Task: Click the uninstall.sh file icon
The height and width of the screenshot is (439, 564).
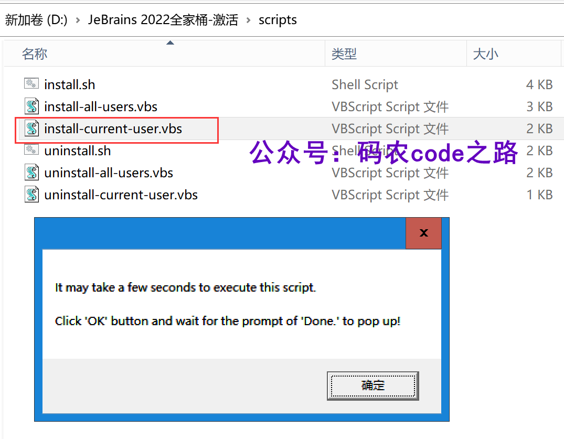Action: click(x=31, y=149)
